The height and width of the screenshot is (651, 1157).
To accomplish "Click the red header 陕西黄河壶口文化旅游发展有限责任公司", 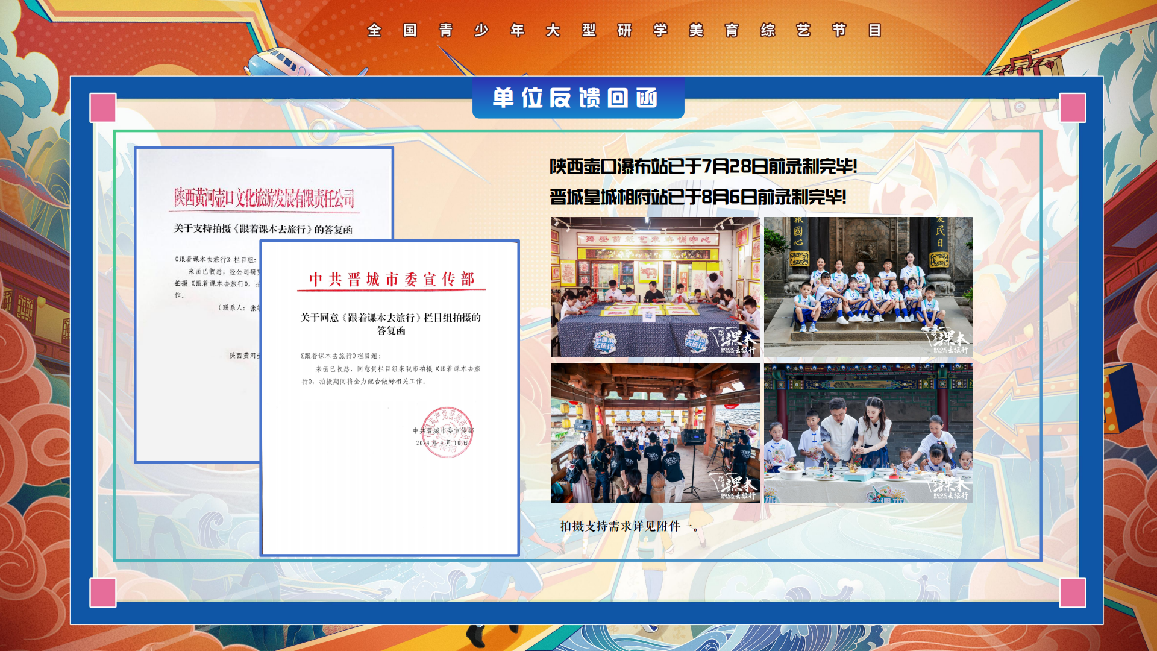I will click(x=264, y=198).
